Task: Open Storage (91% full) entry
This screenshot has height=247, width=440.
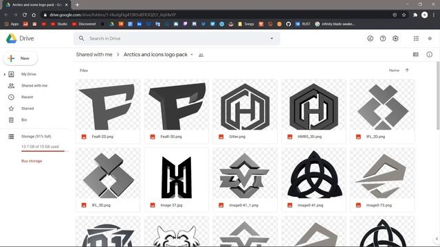Action: point(36,137)
